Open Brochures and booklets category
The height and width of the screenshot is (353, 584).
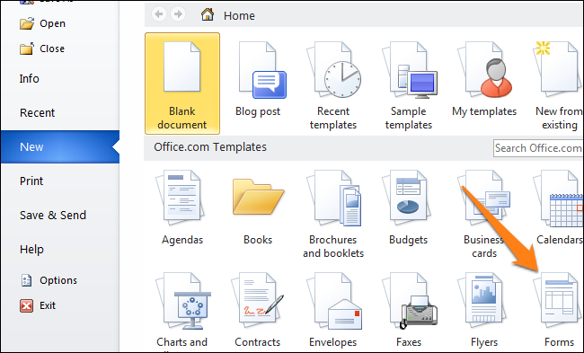pos(333,214)
